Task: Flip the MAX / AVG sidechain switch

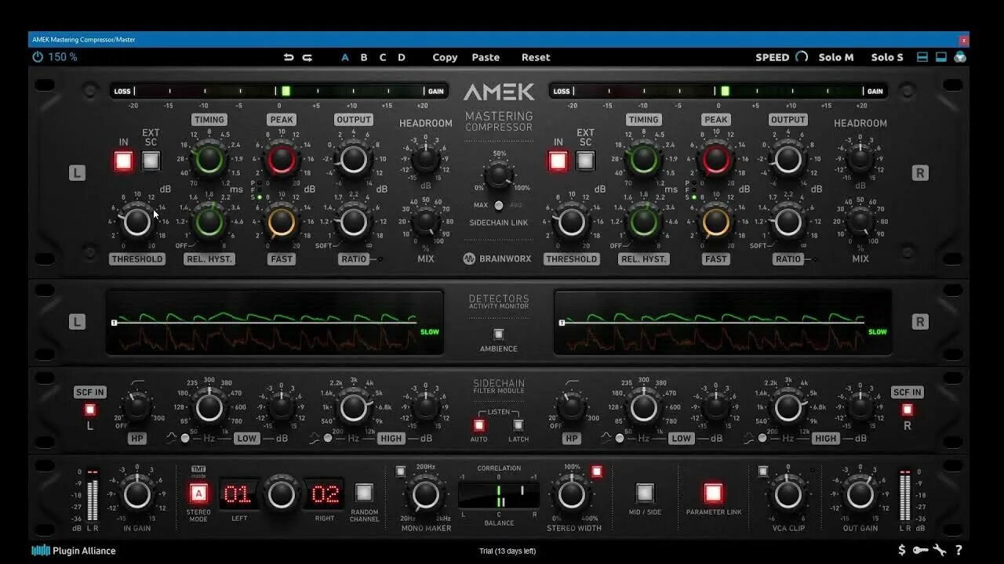Action: [x=499, y=205]
